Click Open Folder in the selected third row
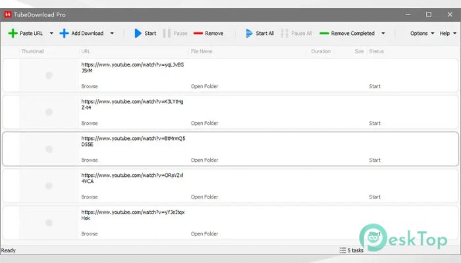Image resolution: width=461 pixels, height=263 pixels. coord(204,160)
